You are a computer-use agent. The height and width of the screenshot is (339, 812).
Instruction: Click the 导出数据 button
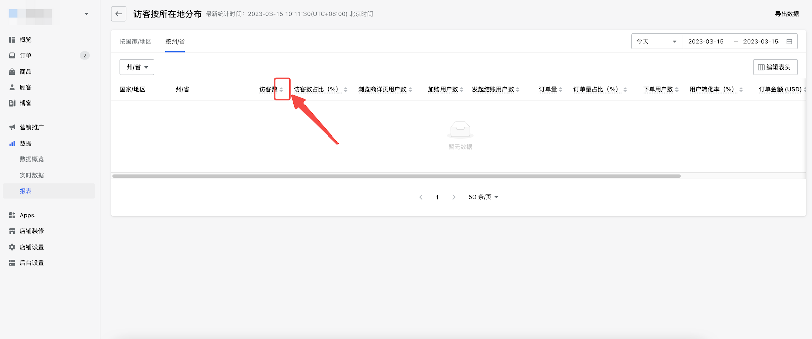(x=787, y=14)
